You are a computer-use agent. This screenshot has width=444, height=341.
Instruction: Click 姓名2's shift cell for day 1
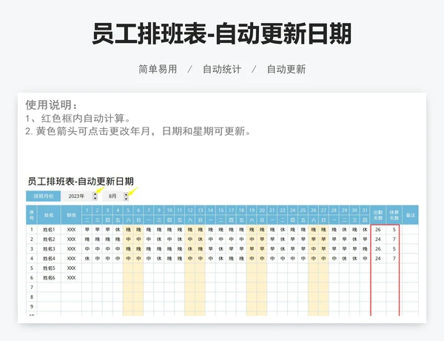(87, 239)
